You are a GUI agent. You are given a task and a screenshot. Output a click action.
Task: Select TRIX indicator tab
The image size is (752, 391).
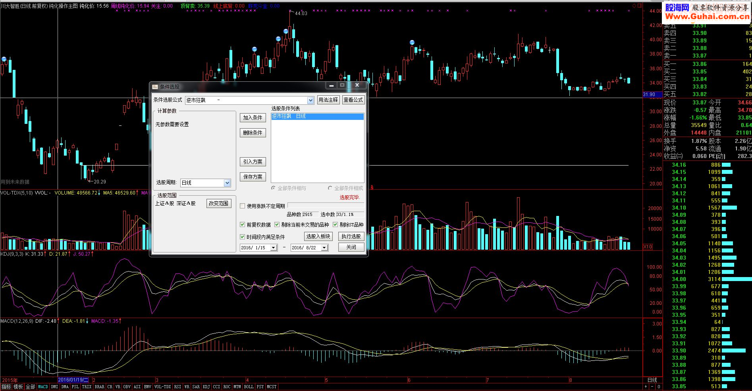point(87,387)
